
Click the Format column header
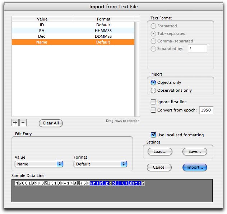[x=103, y=19]
